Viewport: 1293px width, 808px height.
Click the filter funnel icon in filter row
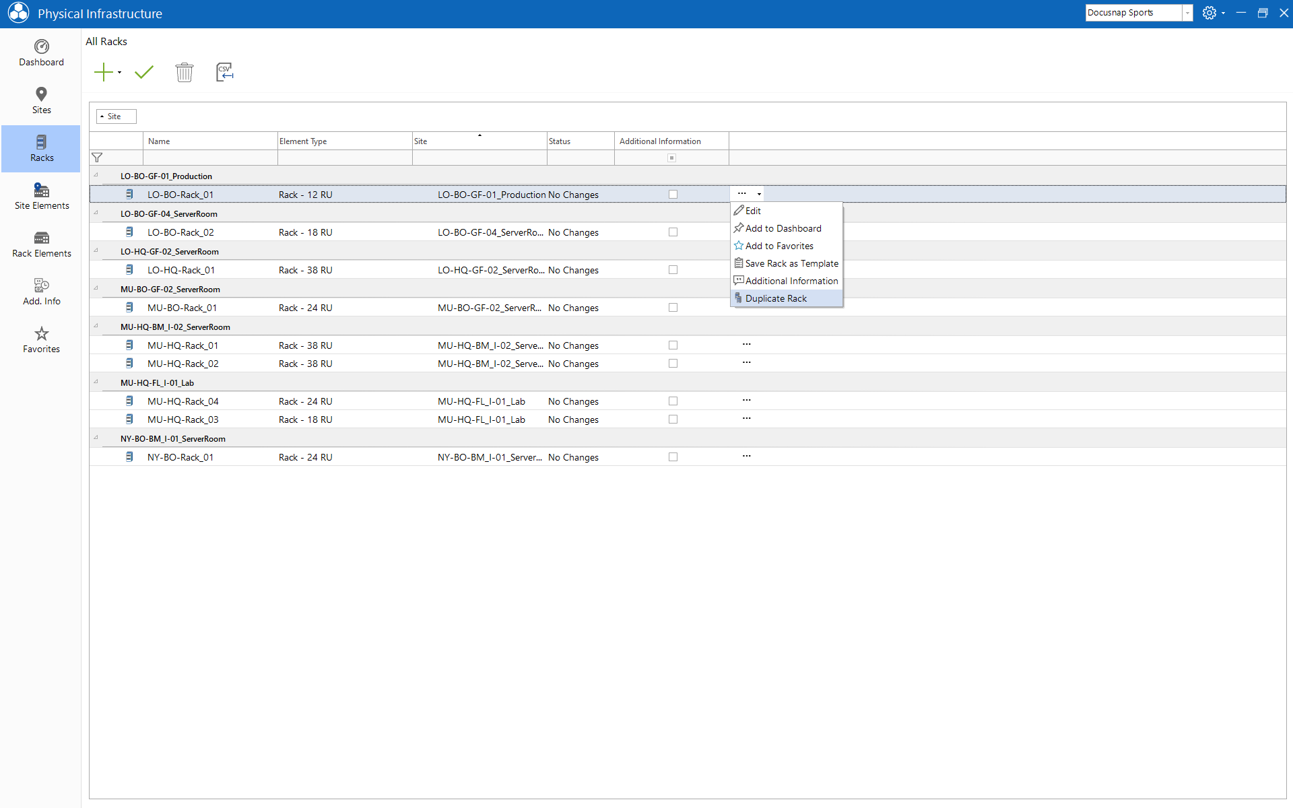97,158
